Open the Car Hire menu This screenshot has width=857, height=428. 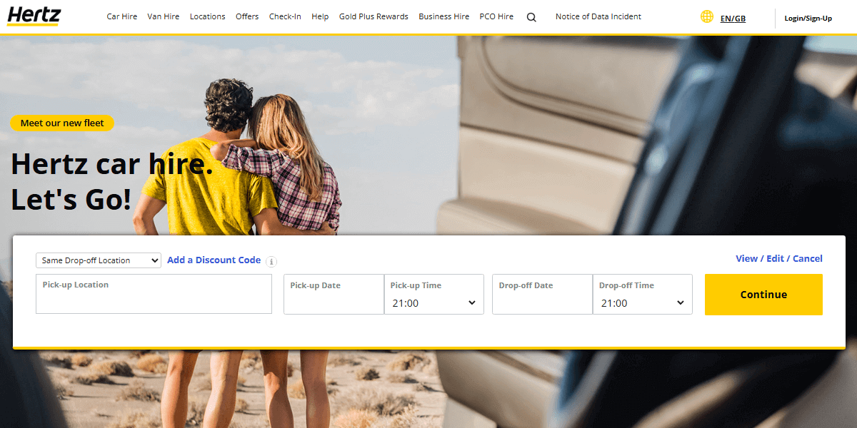point(122,16)
